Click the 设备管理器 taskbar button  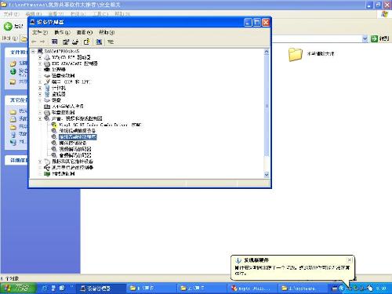[x=101, y=289]
